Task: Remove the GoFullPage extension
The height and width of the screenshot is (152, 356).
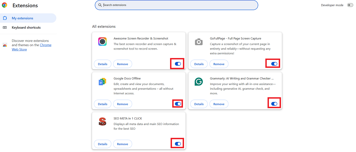Action: coord(219,64)
